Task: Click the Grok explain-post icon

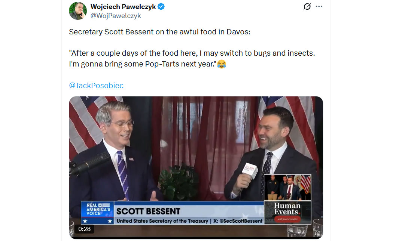Action: [307, 6]
